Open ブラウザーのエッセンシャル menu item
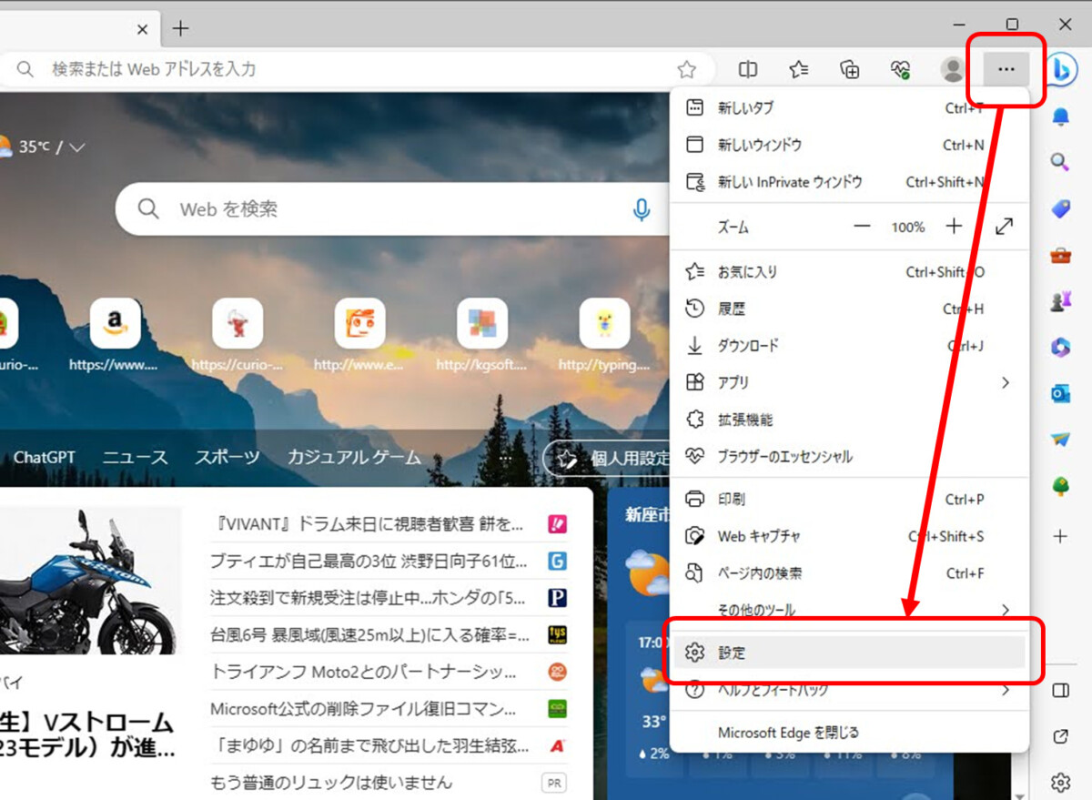 coord(849,456)
